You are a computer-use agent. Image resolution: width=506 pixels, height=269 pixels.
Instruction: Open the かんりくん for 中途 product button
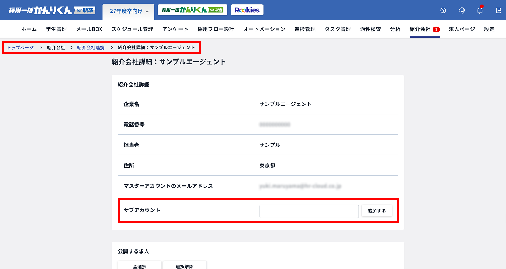pos(192,10)
